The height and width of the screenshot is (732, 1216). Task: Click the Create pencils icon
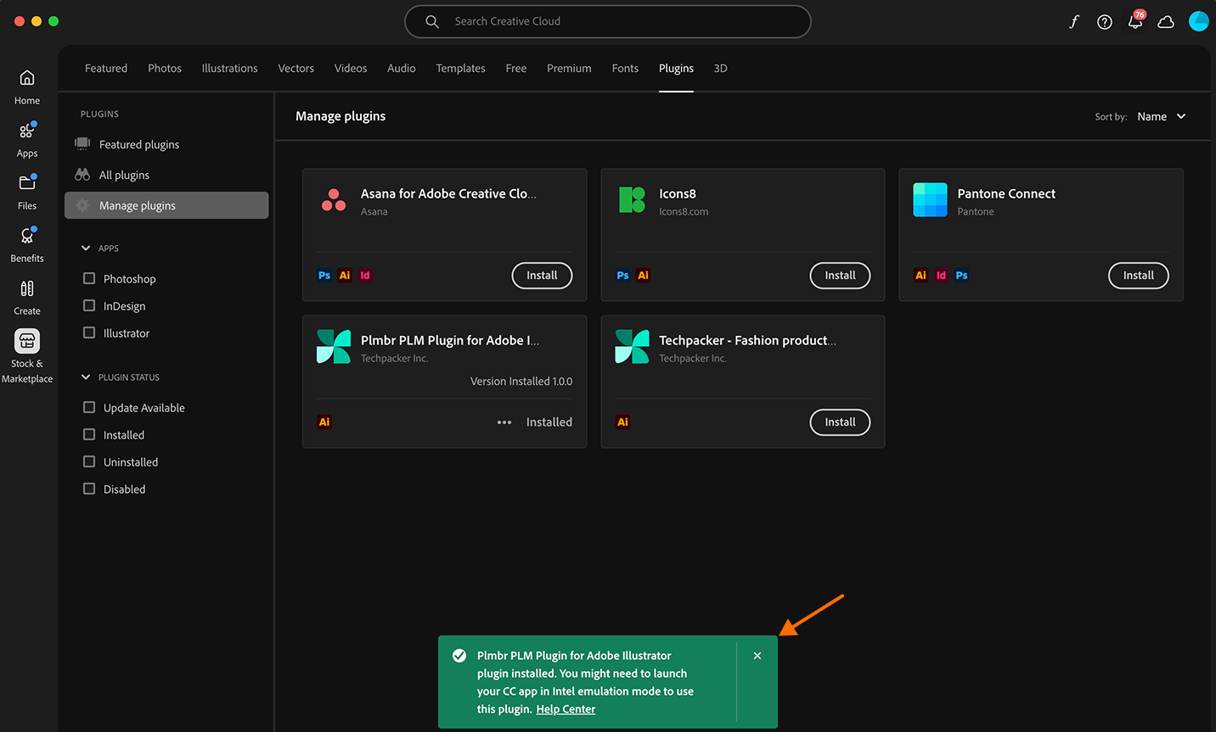point(27,289)
